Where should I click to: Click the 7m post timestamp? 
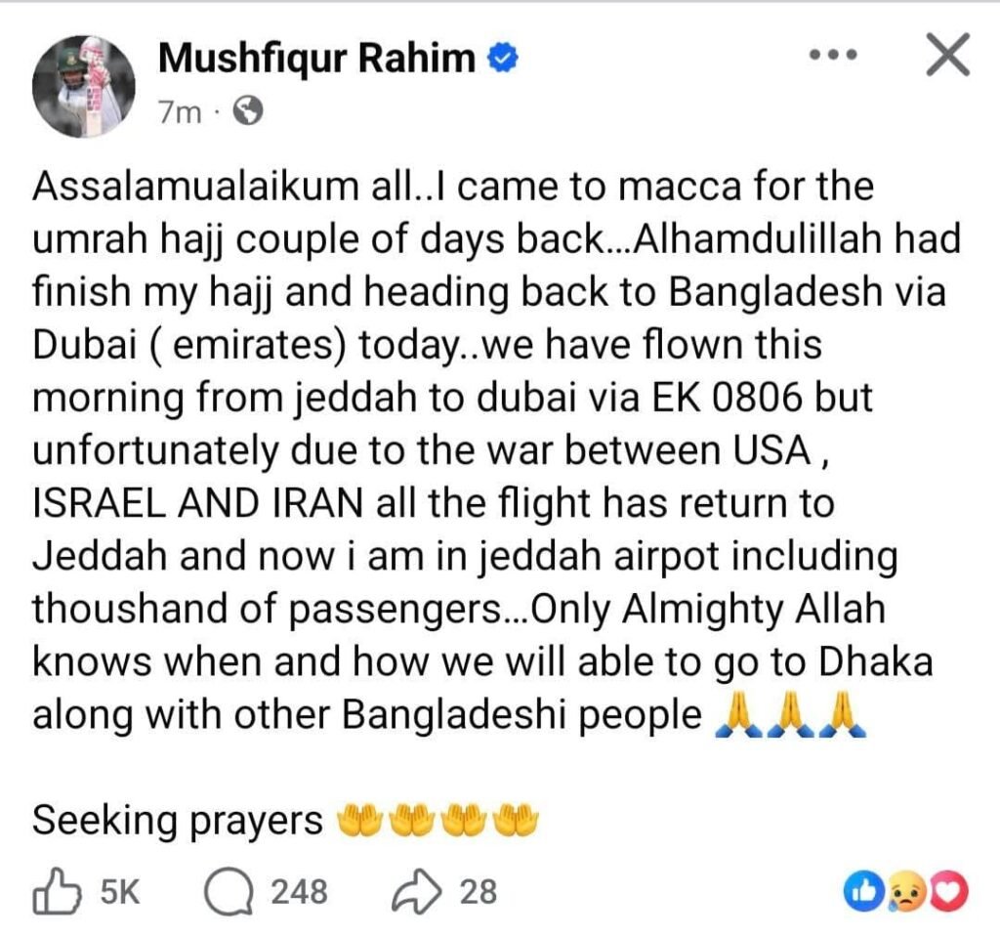(179, 113)
